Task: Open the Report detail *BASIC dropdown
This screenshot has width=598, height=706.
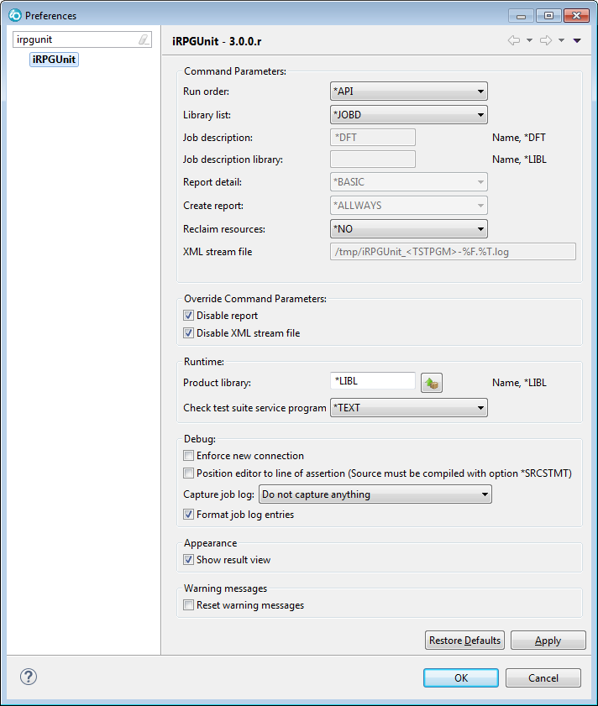Action: point(409,182)
